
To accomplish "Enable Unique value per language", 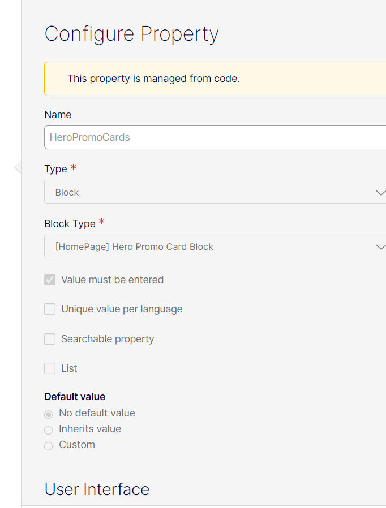I will (x=50, y=309).
